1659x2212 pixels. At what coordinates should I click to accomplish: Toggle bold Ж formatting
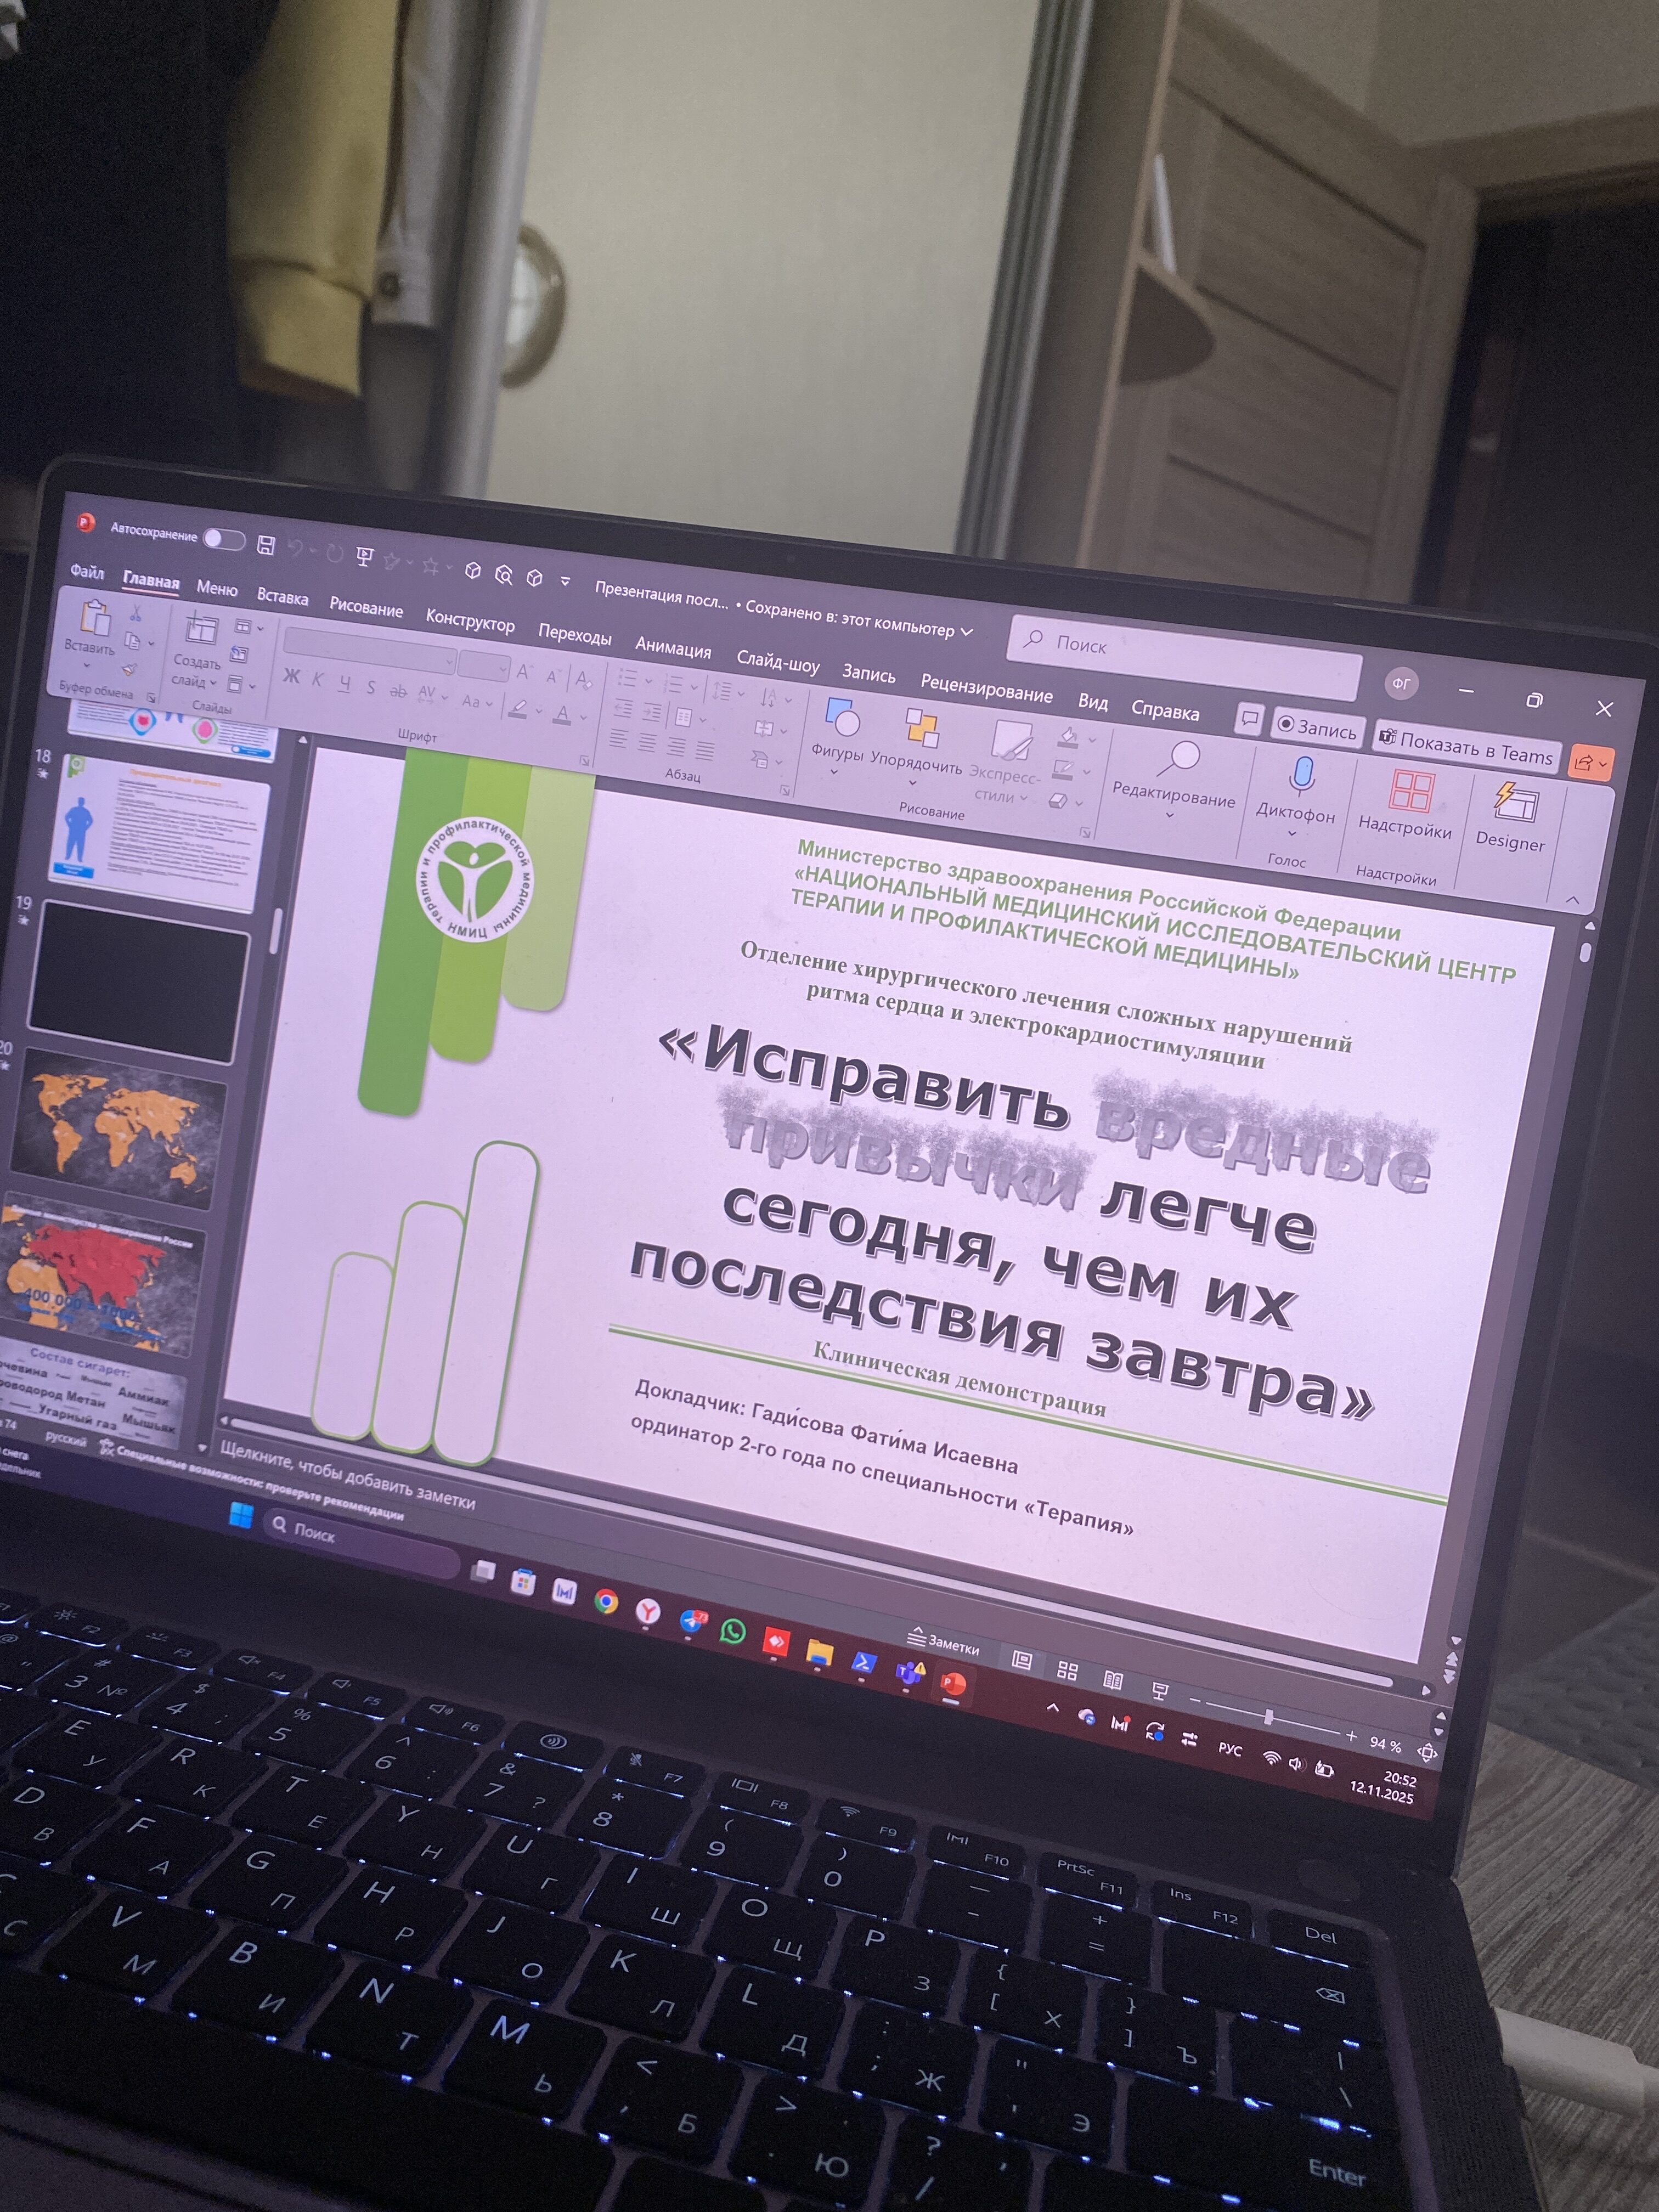[291, 676]
